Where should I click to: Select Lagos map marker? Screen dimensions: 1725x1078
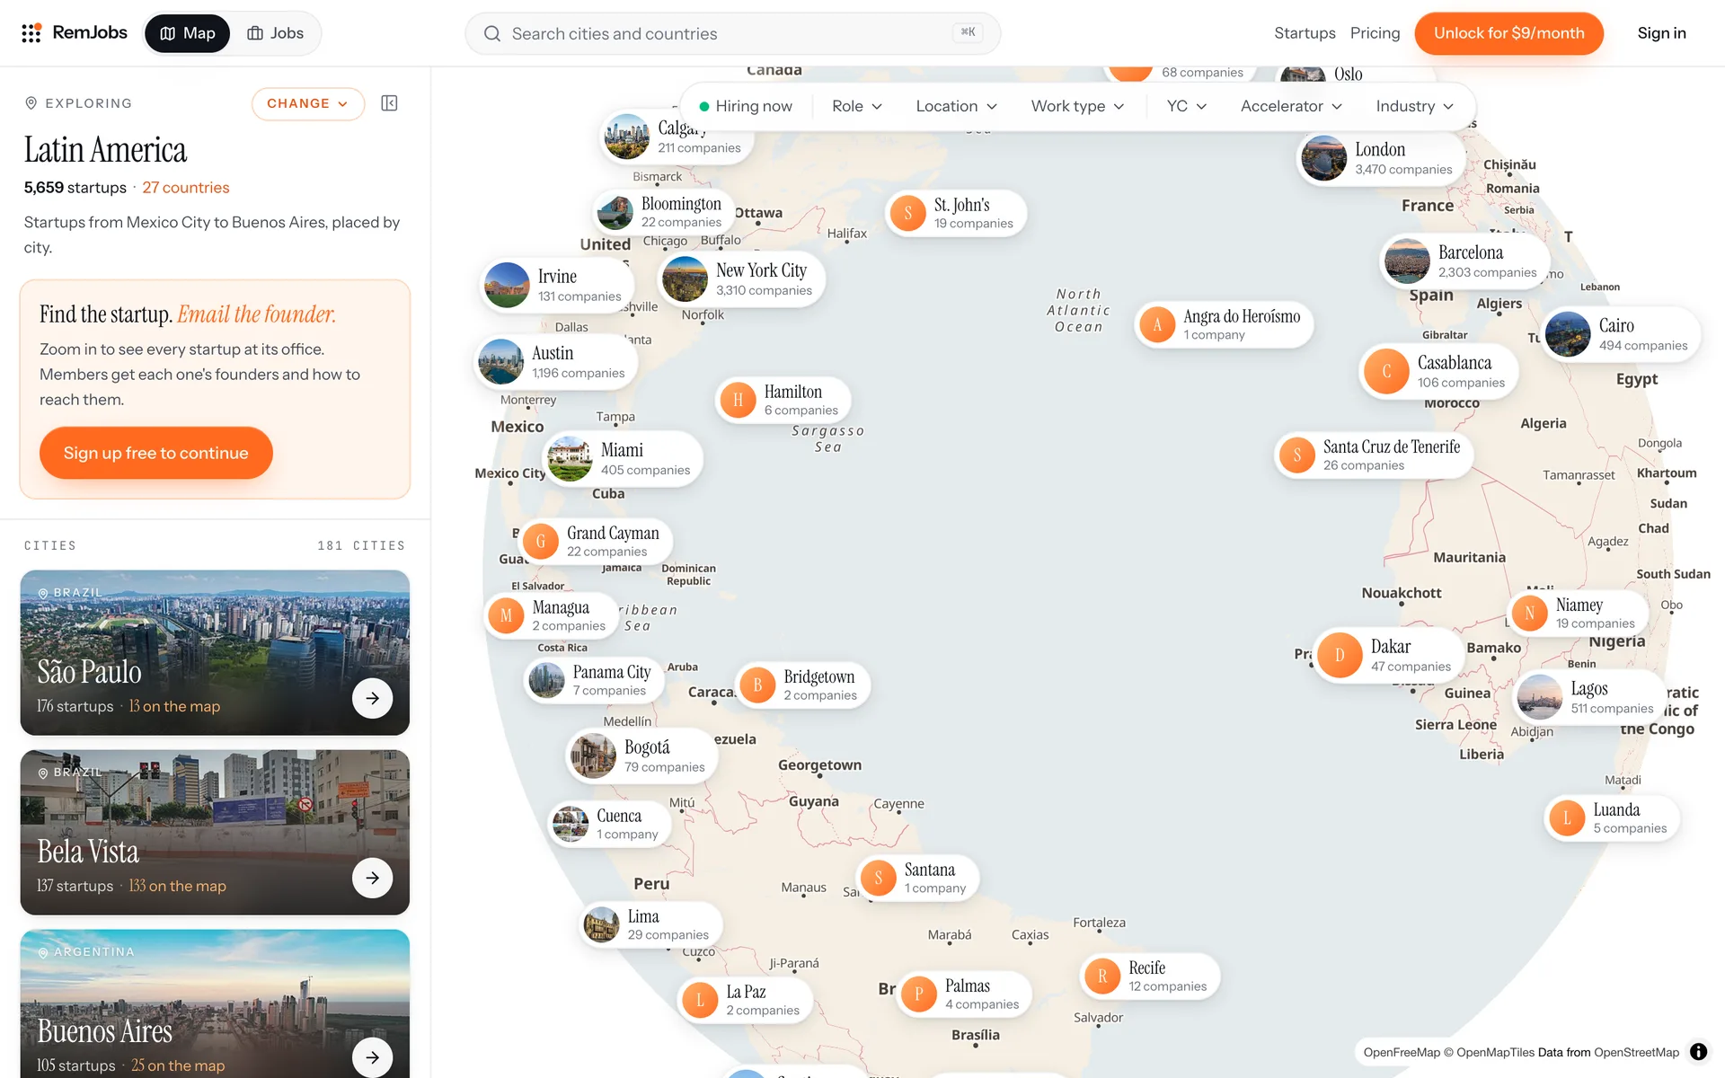pyautogui.click(x=1589, y=697)
